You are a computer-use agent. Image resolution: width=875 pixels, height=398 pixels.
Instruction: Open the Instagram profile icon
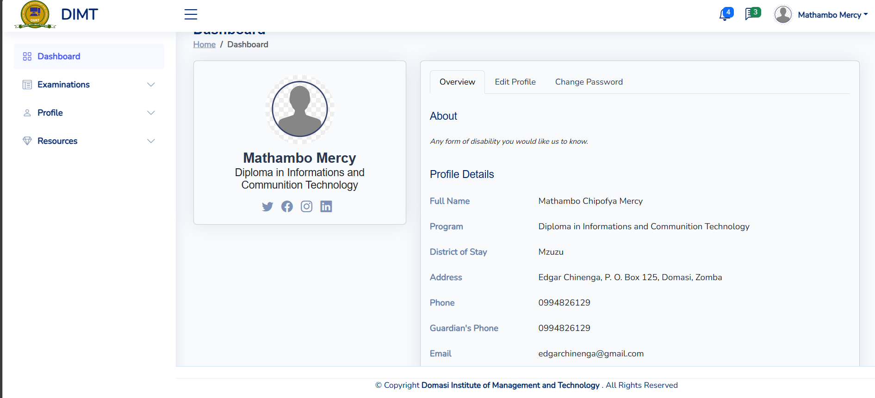306,207
